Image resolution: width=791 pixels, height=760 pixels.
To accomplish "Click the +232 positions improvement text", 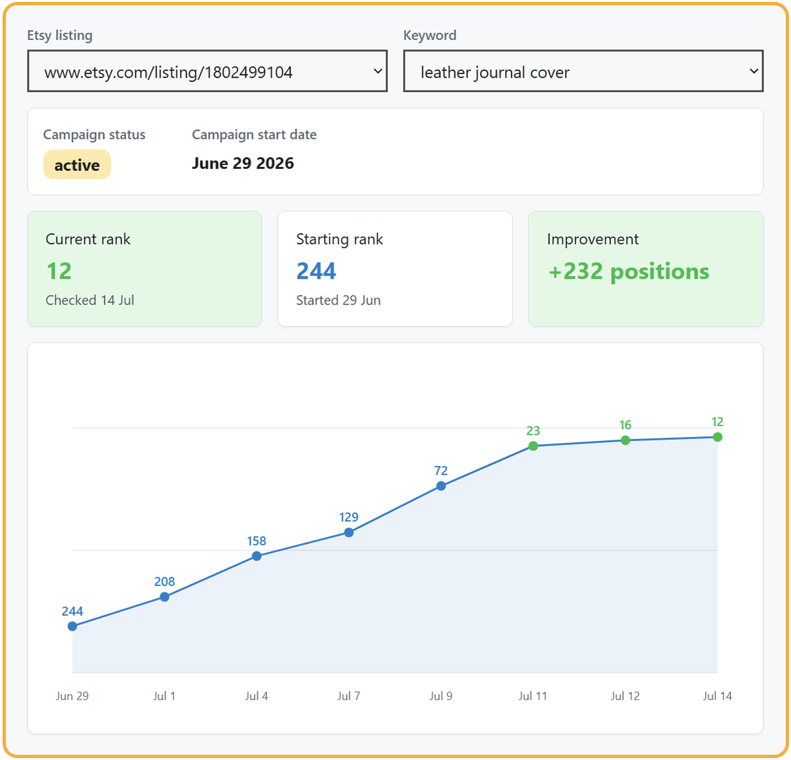I will [x=628, y=271].
